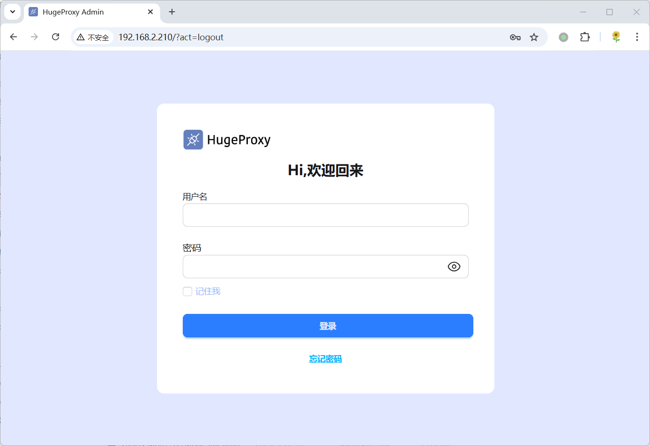Open a new tab with the plus button
The height and width of the screenshot is (446, 650).
[x=172, y=12]
